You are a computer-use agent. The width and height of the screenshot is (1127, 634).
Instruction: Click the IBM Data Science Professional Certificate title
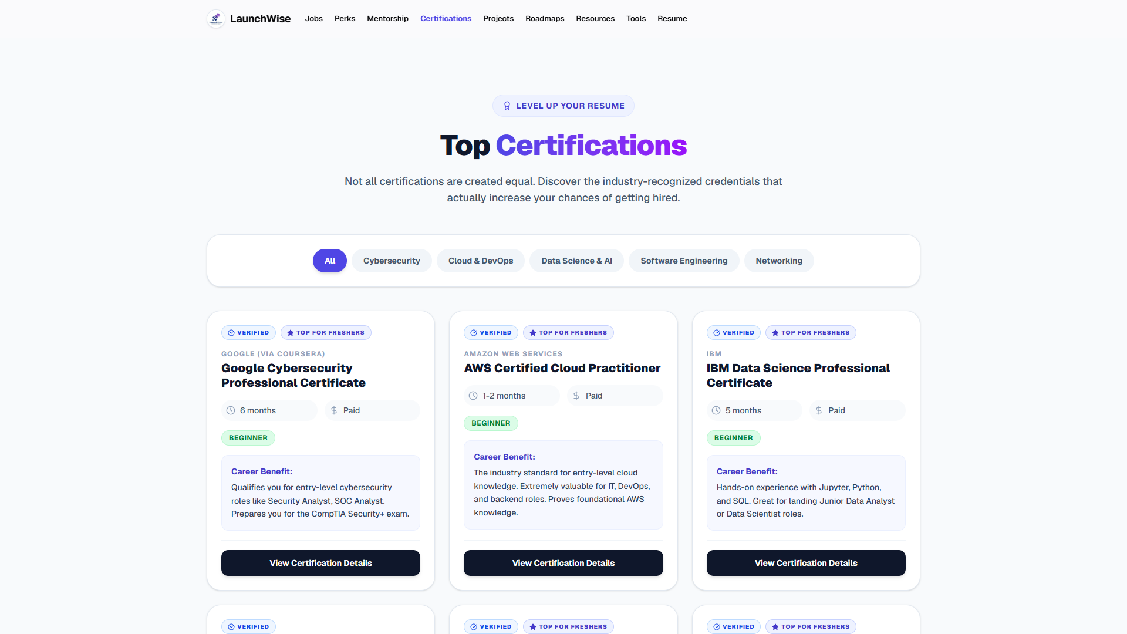798,376
